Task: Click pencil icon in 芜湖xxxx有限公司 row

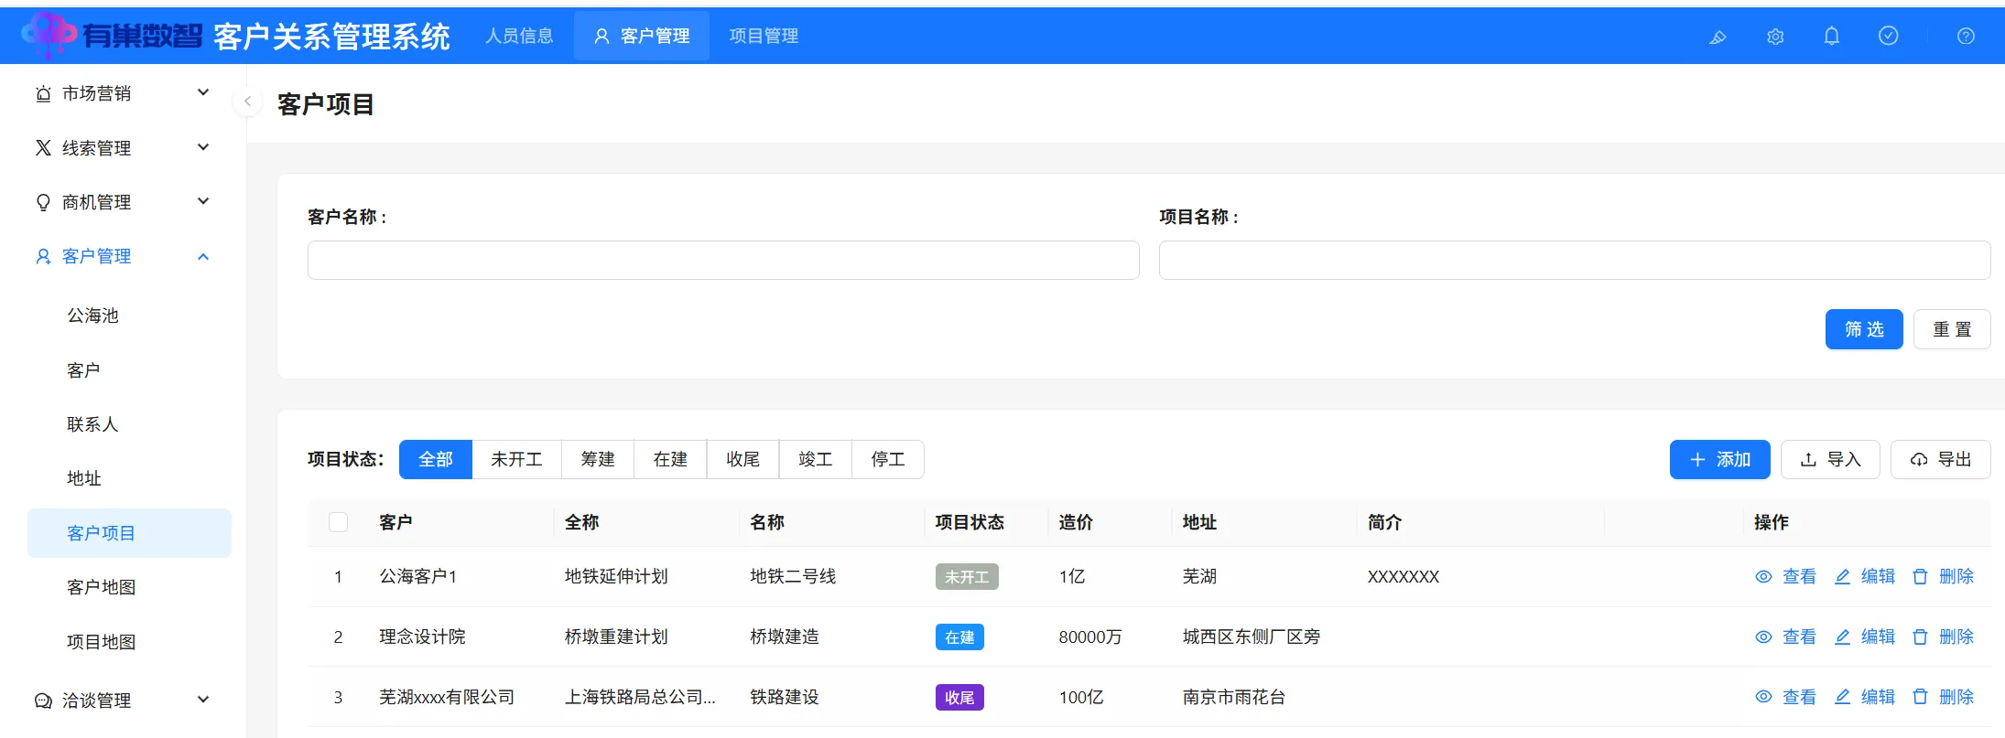Action: pos(1842,697)
